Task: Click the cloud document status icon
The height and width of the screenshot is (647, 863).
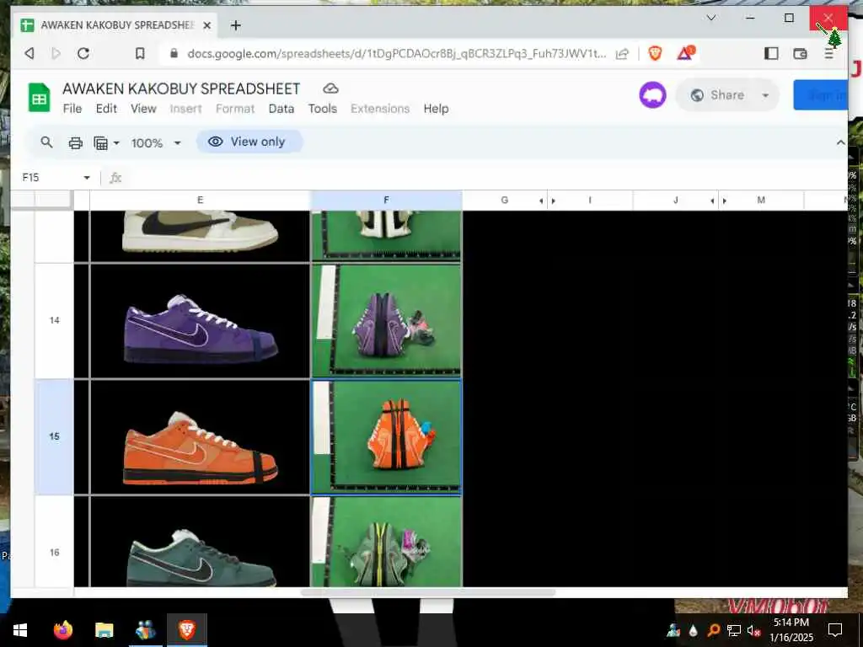Action: (330, 88)
